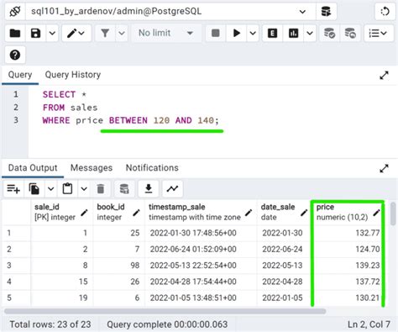Screen dimensions: 398x332
Task: Select result row number 1
Action: [x=16, y=233]
